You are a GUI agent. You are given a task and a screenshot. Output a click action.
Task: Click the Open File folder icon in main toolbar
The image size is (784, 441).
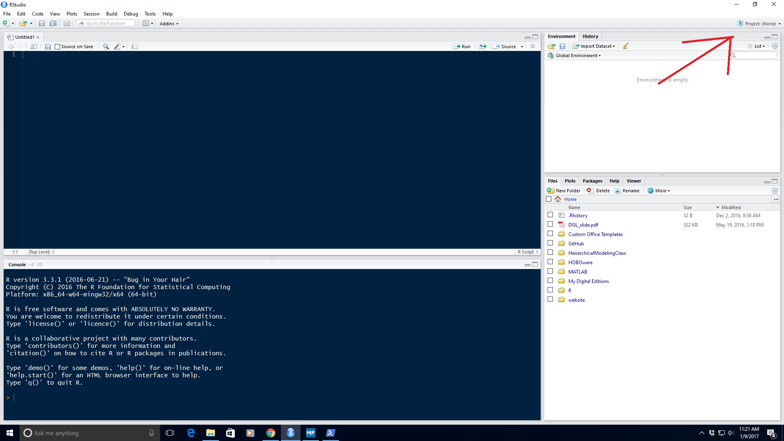pos(23,23)
